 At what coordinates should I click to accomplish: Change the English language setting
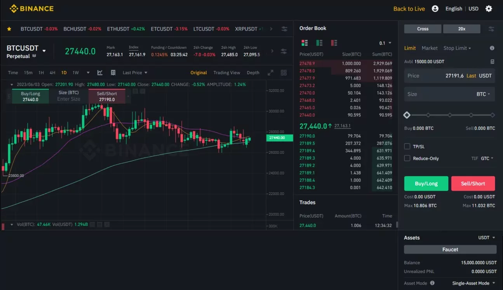[454, 9]
